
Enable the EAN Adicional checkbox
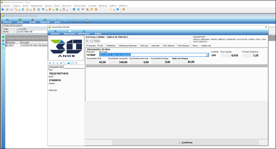(177, 45)
